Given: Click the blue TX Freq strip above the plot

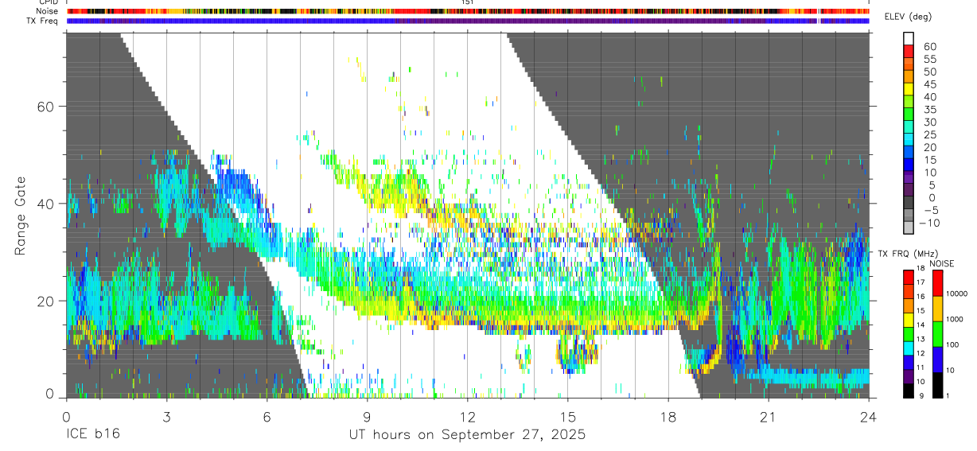Looking at the screenshot, I should click(468, 21).
